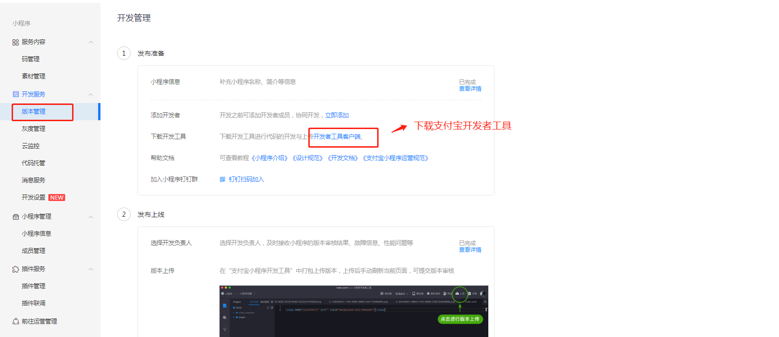Open 《设计规范》 link
The height and width of the screenshot is (337, 779).
pos(307,158)
